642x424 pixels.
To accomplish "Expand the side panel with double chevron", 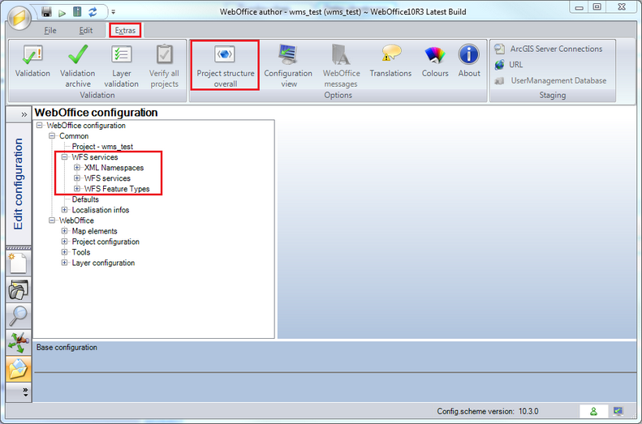I will (24, 114).
